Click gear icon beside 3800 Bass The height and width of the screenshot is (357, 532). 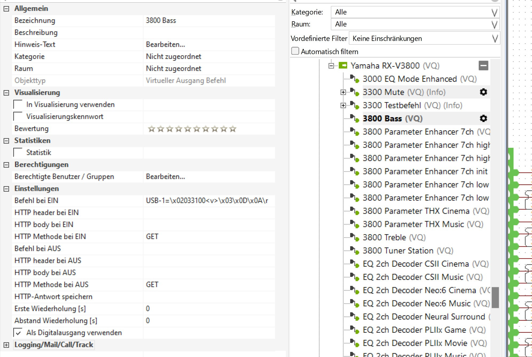pyautogui.click(x=483, y=118)
